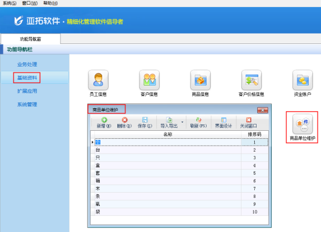Click the 保存 save toolbar button
Viewport: 321px width, 232px height.
[x=145, y=123]
